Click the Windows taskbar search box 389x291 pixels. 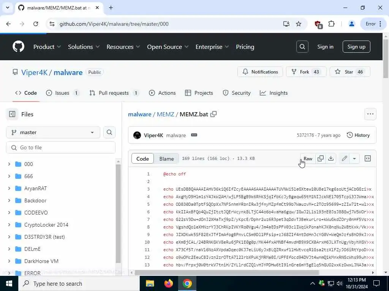(79, 283)
